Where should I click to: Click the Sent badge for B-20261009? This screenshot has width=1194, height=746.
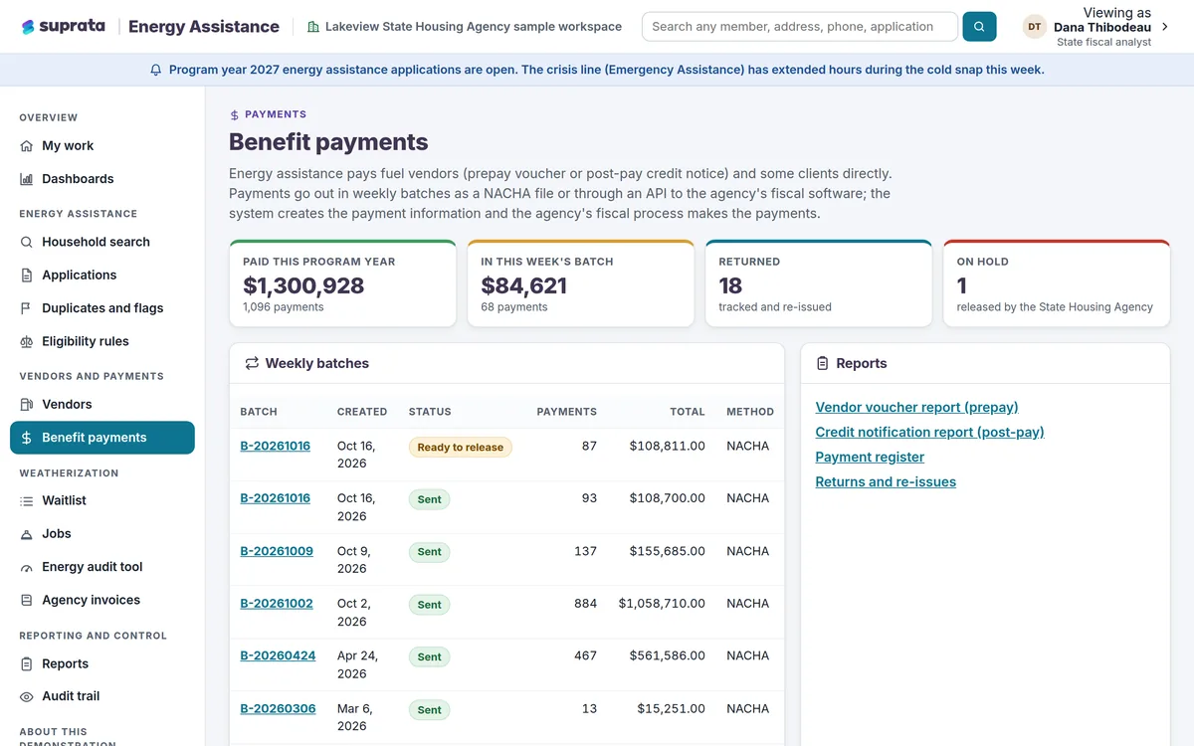pos(430,552)
